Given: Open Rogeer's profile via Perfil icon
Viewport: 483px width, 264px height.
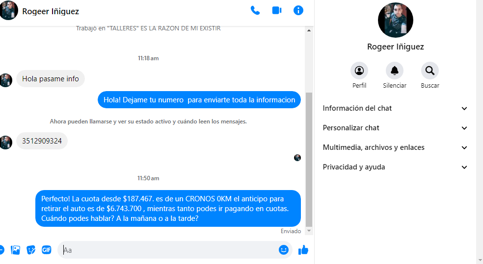Looking at the screenshot, I should pos(359,71).
